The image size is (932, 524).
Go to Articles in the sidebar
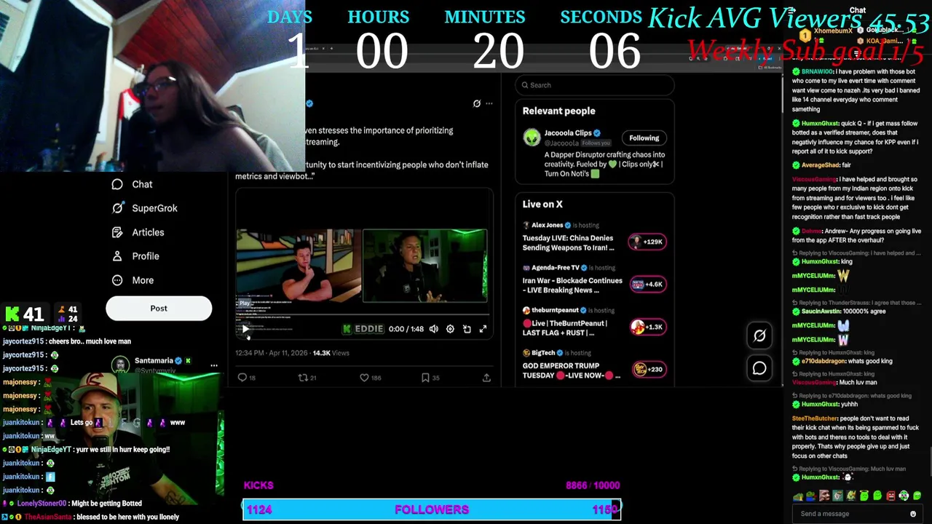[148, 232]
